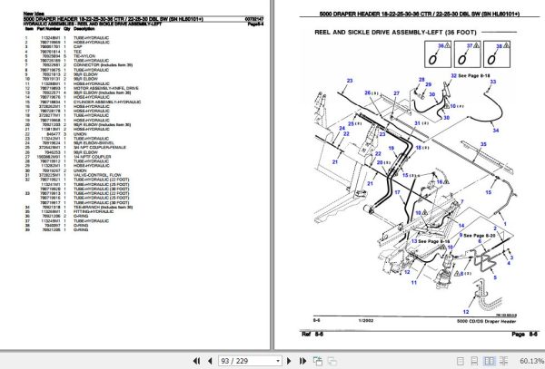Screen dimensions: 545x369
Task: Click callout number 19 in the diagram
Action: click(x=391, y=148)
